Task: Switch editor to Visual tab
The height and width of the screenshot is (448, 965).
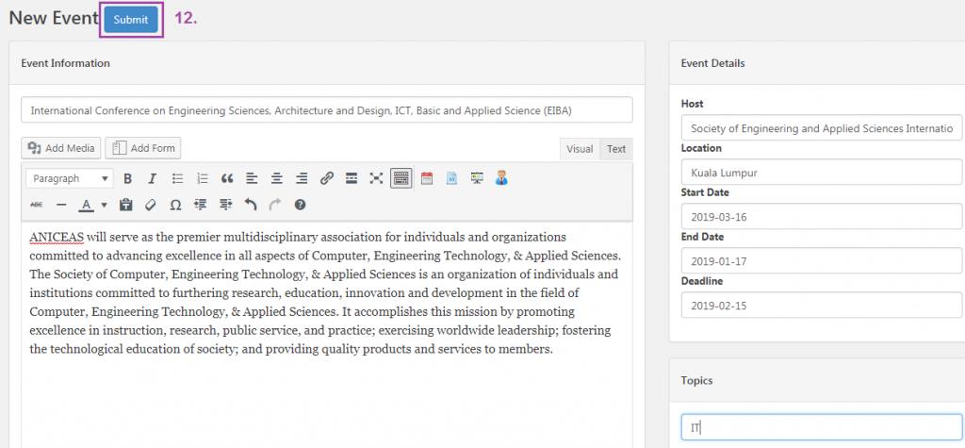Action: click(580, 149)
